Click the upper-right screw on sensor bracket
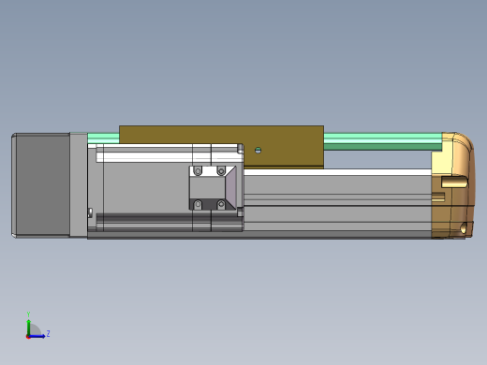The height and width of the screenshot is (365, 487). [221, 171]
